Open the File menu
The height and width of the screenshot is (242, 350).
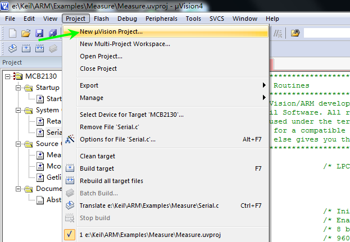[10, 19]
